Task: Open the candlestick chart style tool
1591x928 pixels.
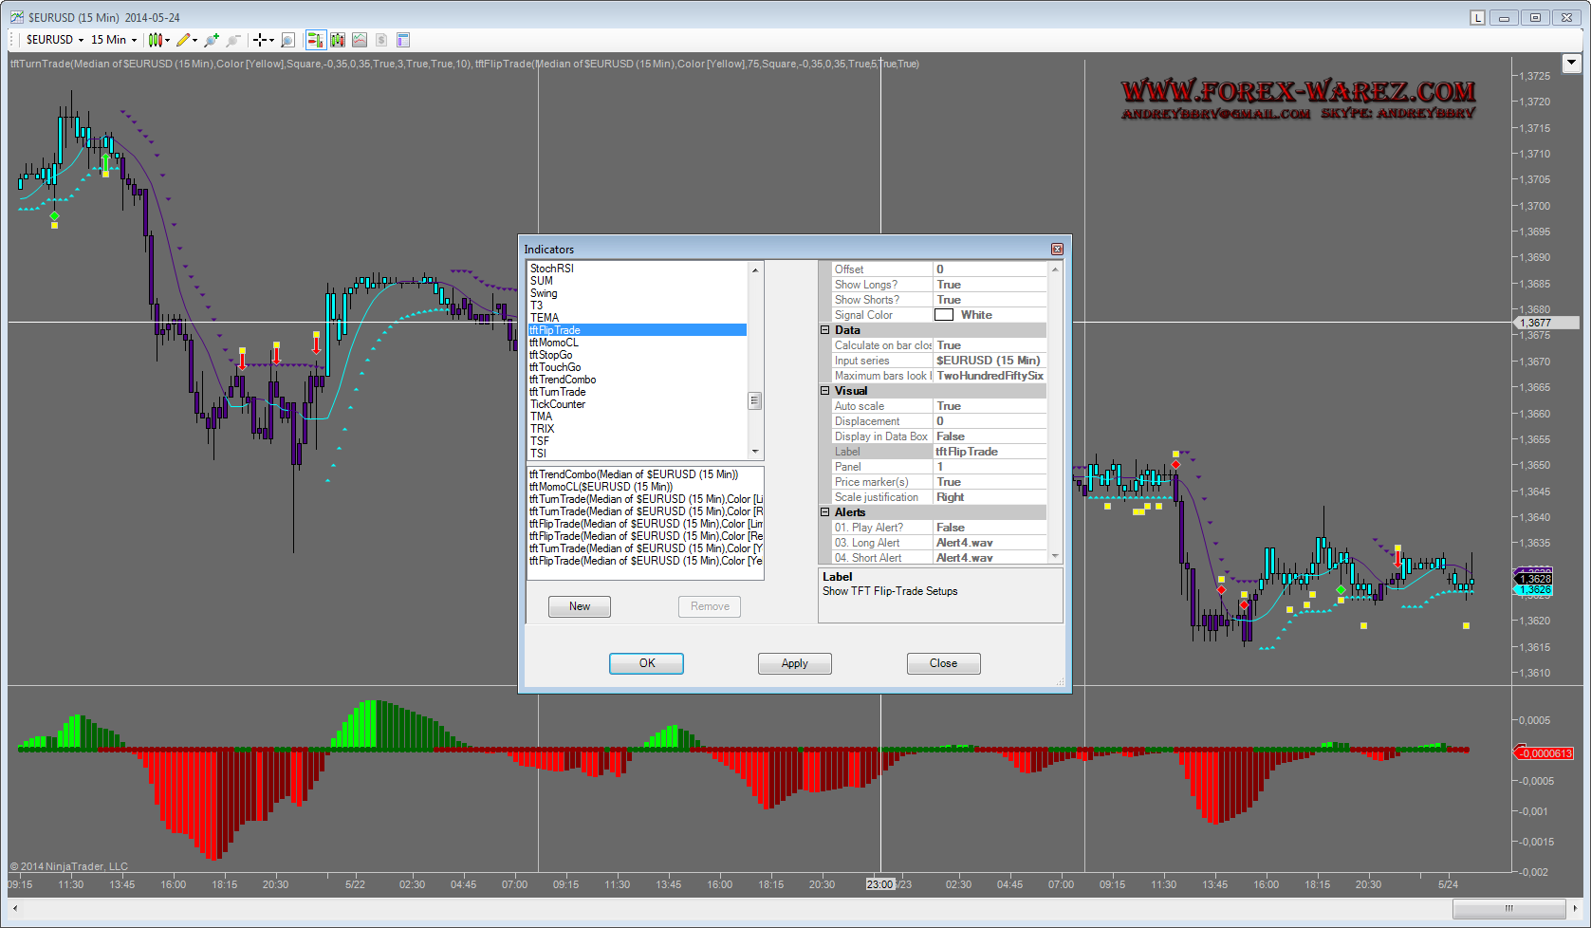Action: 156,40
